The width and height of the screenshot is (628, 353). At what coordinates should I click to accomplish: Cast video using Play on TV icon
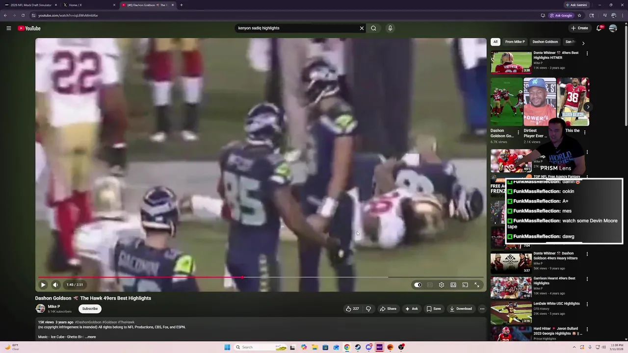click(465, 285)
